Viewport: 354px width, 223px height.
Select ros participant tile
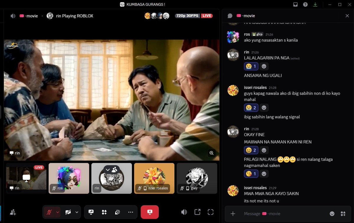[x=69, y=178]
